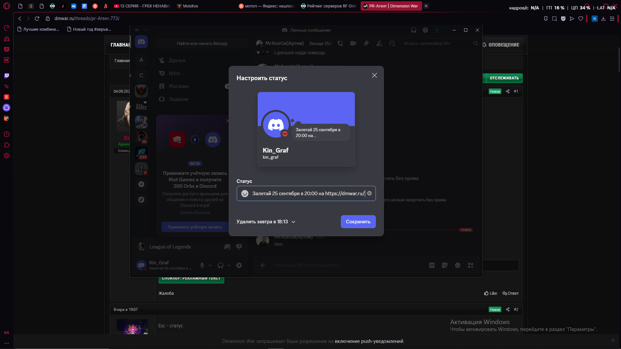Click ОТСЛЕЖИВАТЬ button on forum page

coord(504,78)
